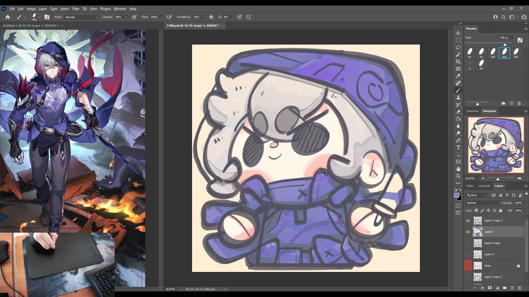Screen dimensions: 529x297
Task: Click the foreground purple color swatch
Action: click(x=456, y=195)
